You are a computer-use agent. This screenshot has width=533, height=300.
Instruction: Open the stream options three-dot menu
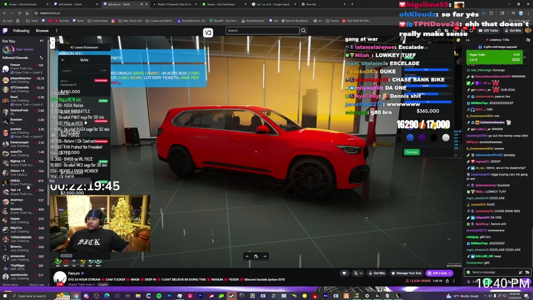click(454, 281)
